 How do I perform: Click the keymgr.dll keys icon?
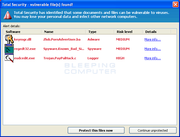[x=9, y=39]
